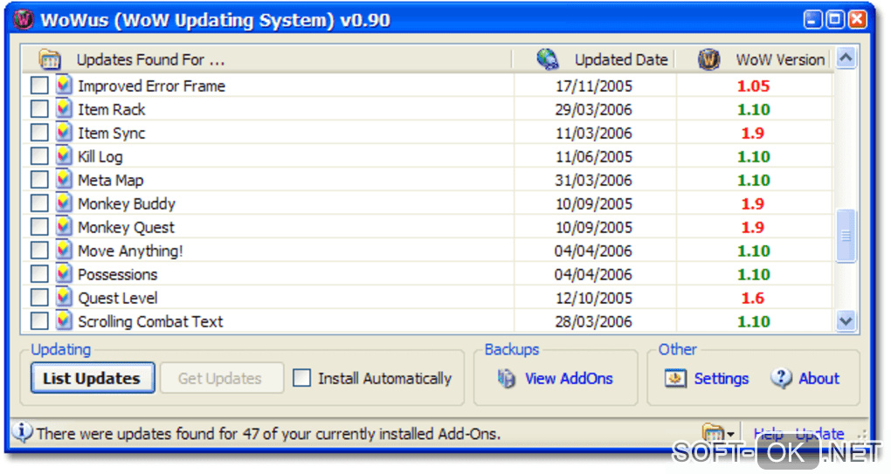891x474 pixels.
Task: Click the updates found status message
Action: pos(269,434)
